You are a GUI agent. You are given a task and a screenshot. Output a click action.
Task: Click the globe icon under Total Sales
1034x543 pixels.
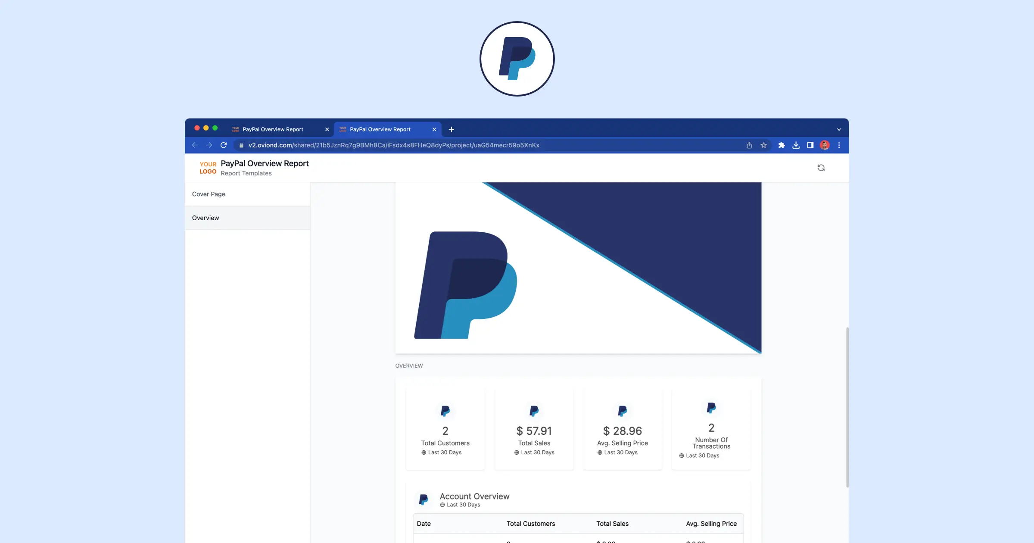point(517,452)
